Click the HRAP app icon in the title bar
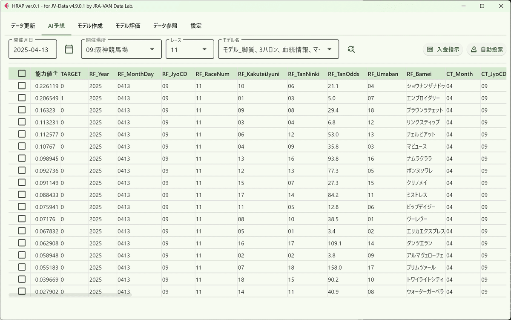The image size is (511, 320). pyautogui.click(x=6, y=6)
